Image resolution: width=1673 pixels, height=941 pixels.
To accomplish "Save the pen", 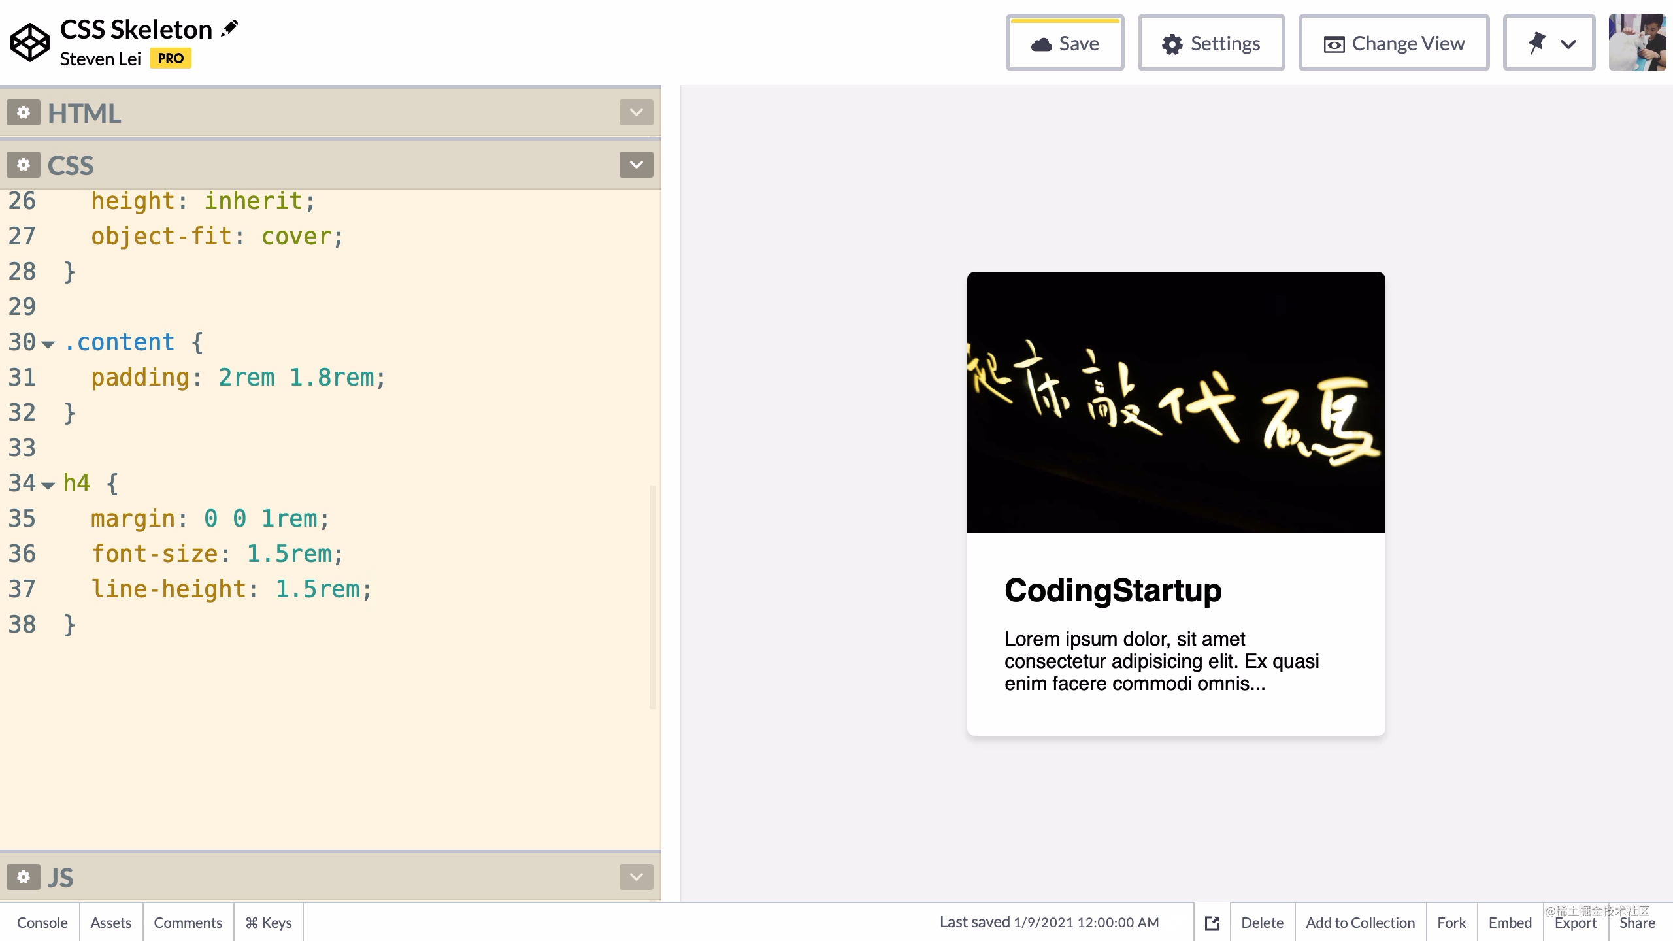I will 1065,42.
